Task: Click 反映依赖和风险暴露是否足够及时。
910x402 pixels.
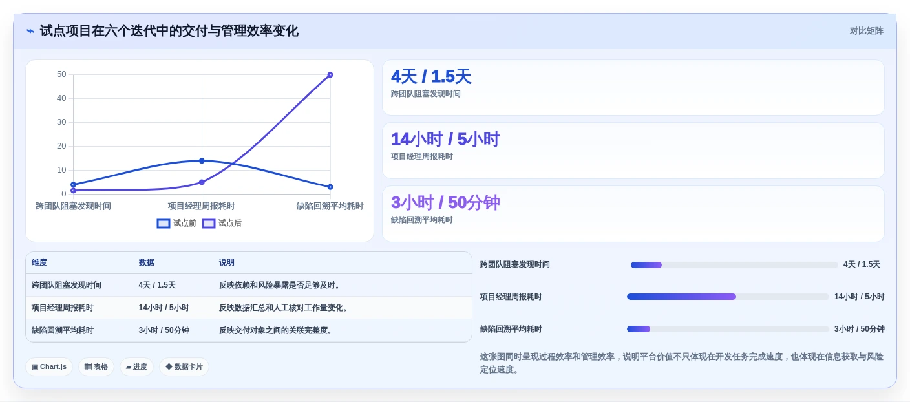Action: (x=281, y=285)
